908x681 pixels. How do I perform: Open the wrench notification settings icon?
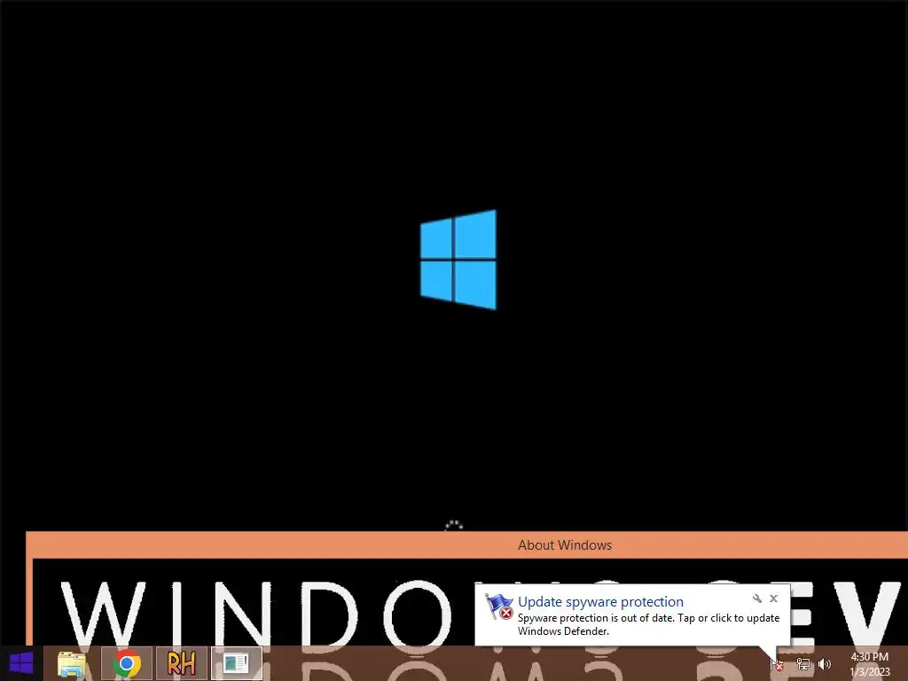tap(757, 599)
